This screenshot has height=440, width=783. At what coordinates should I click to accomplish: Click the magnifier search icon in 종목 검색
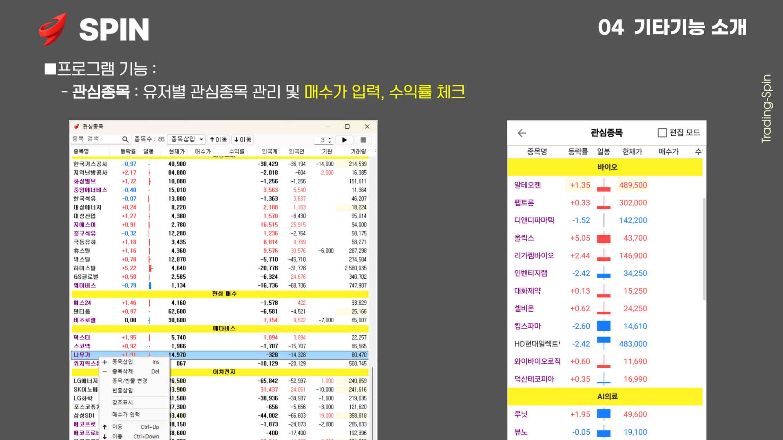coord(125,139)
